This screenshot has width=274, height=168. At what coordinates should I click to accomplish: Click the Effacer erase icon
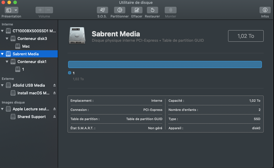[x=137, y=10]
